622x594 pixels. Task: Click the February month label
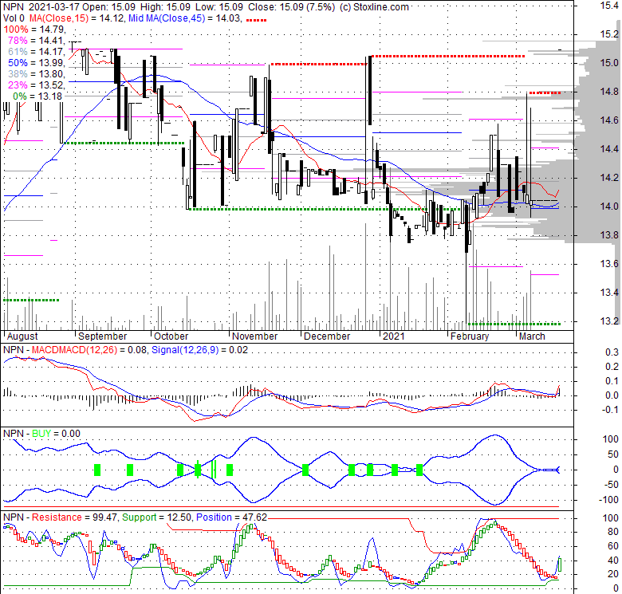click(x=470, y=336)
